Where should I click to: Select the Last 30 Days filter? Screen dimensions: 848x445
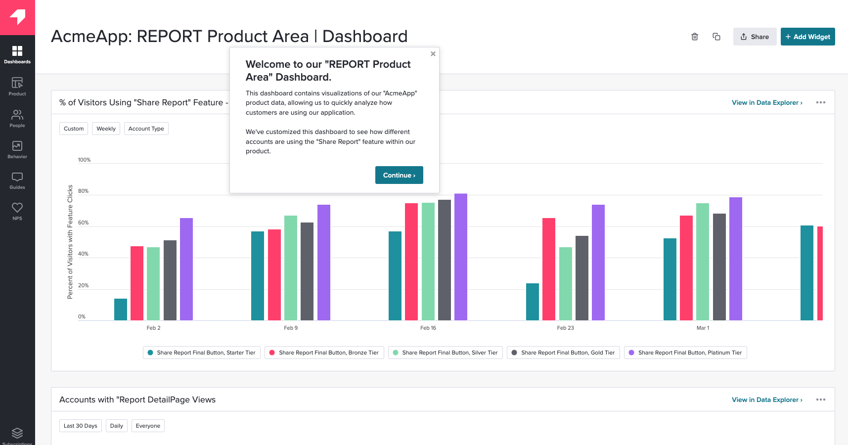point(81,426)
